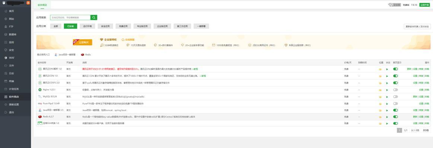Select the 一键部署 category filter
Viewport: 433px width, 148px height.
point(201,26)
